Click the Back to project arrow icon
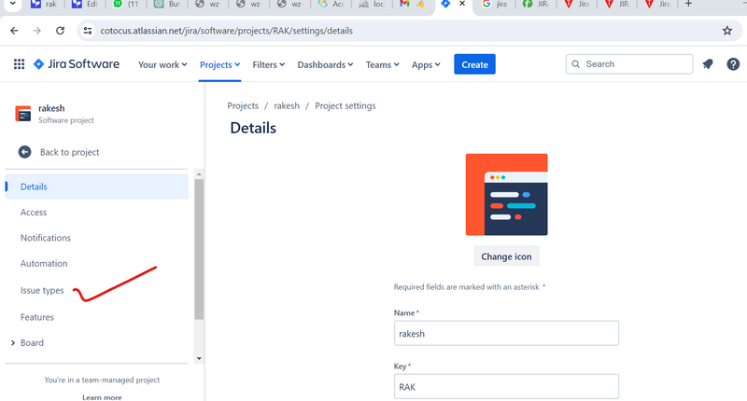Viewport: 747px width, 401px height. coord(25,152)
